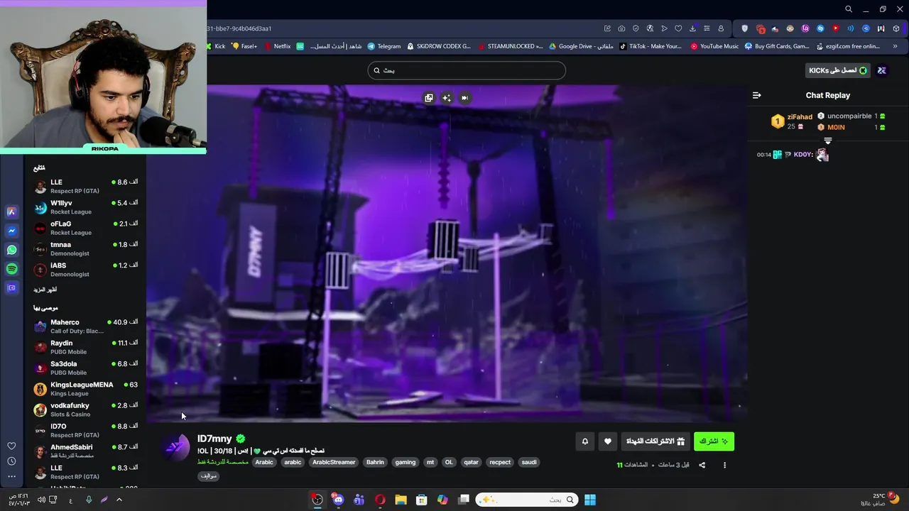The image size is (909, 511).
Task: Open Messenger in the browser sidebar
Action: (11, 231)
